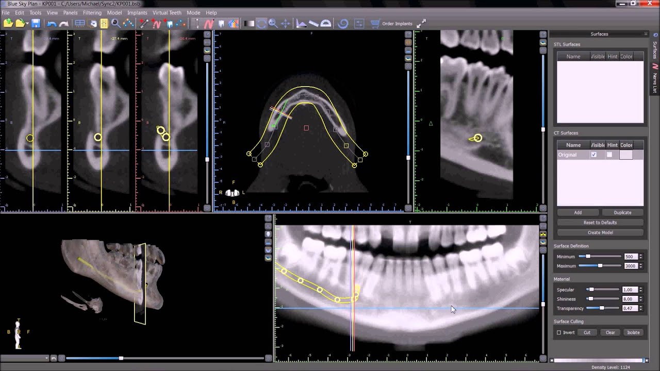This screenshot has width=660, height=371.
Task: Click the Original surface color swatch
Action: tap(625, 155)
